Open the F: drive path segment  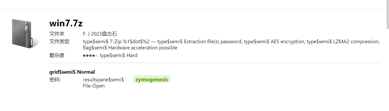[85, 34]
